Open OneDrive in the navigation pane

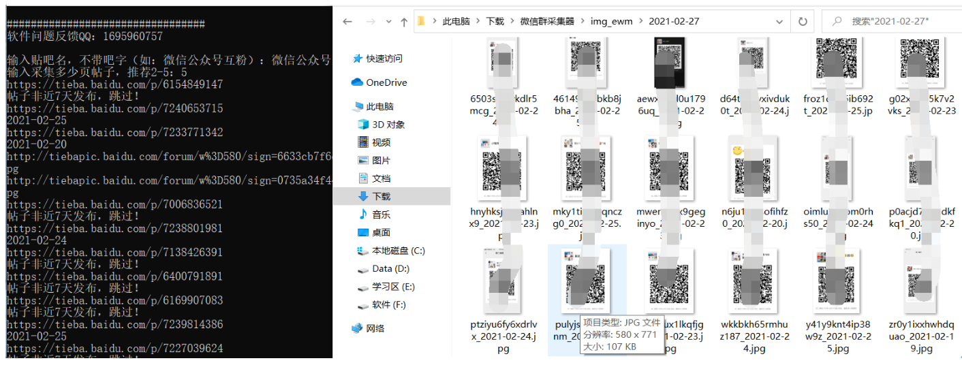click(386, 82)
